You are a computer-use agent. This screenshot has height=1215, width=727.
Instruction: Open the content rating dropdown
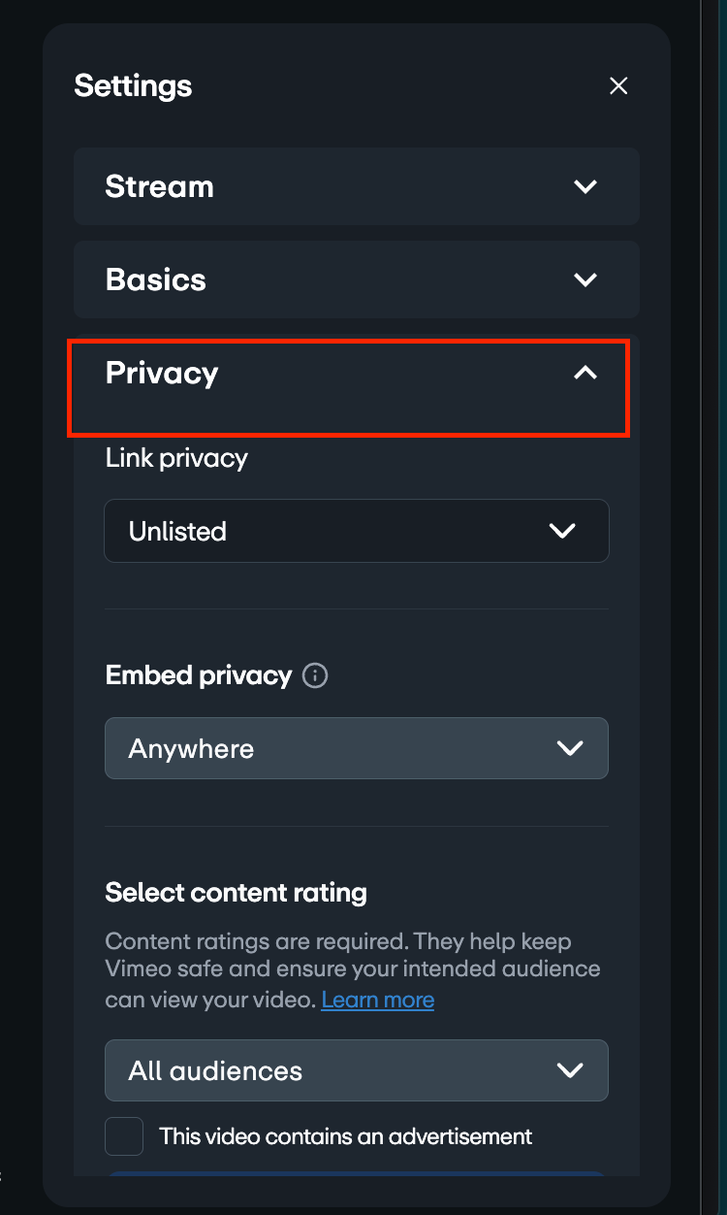(357, 1070)
